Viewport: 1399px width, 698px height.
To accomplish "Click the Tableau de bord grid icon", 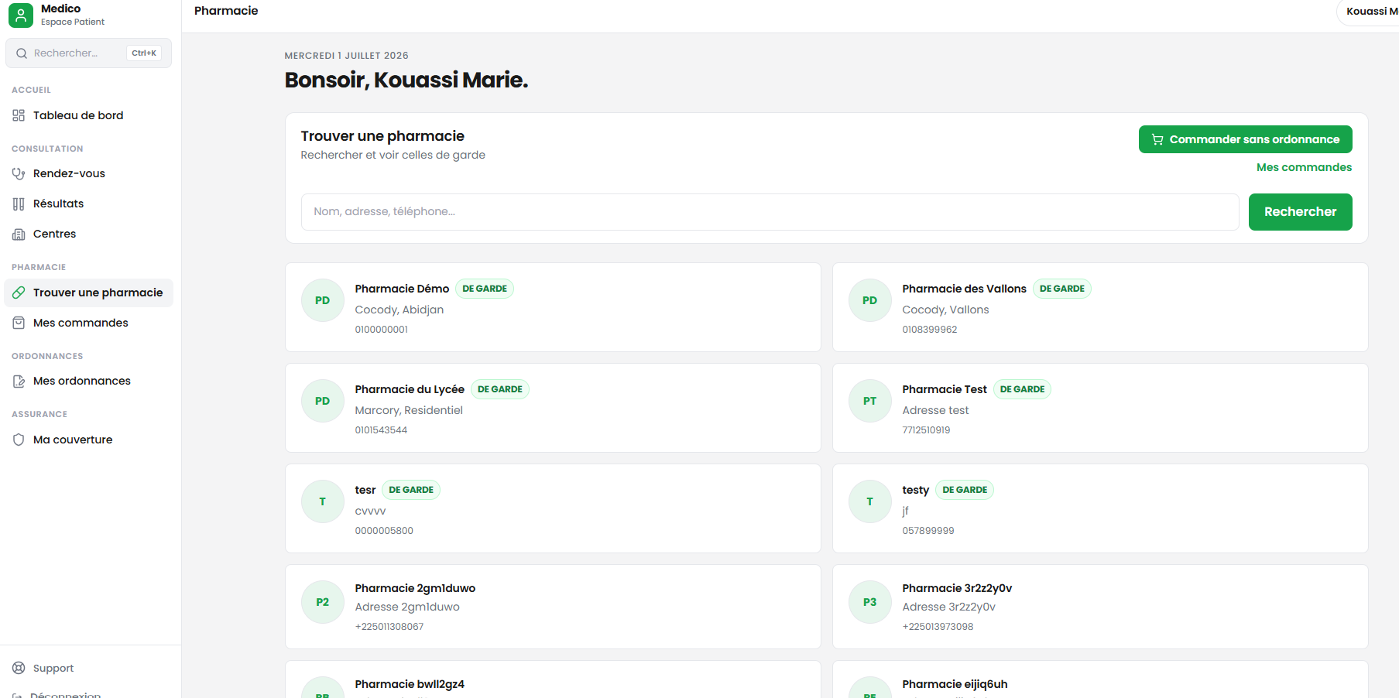I will click(x=19, y=115).
